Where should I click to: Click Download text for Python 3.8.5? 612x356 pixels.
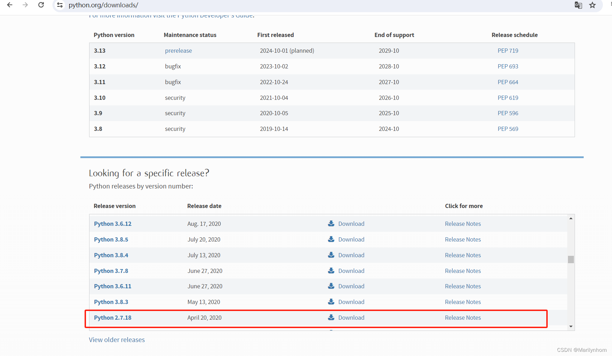click(x=351, y=239)
